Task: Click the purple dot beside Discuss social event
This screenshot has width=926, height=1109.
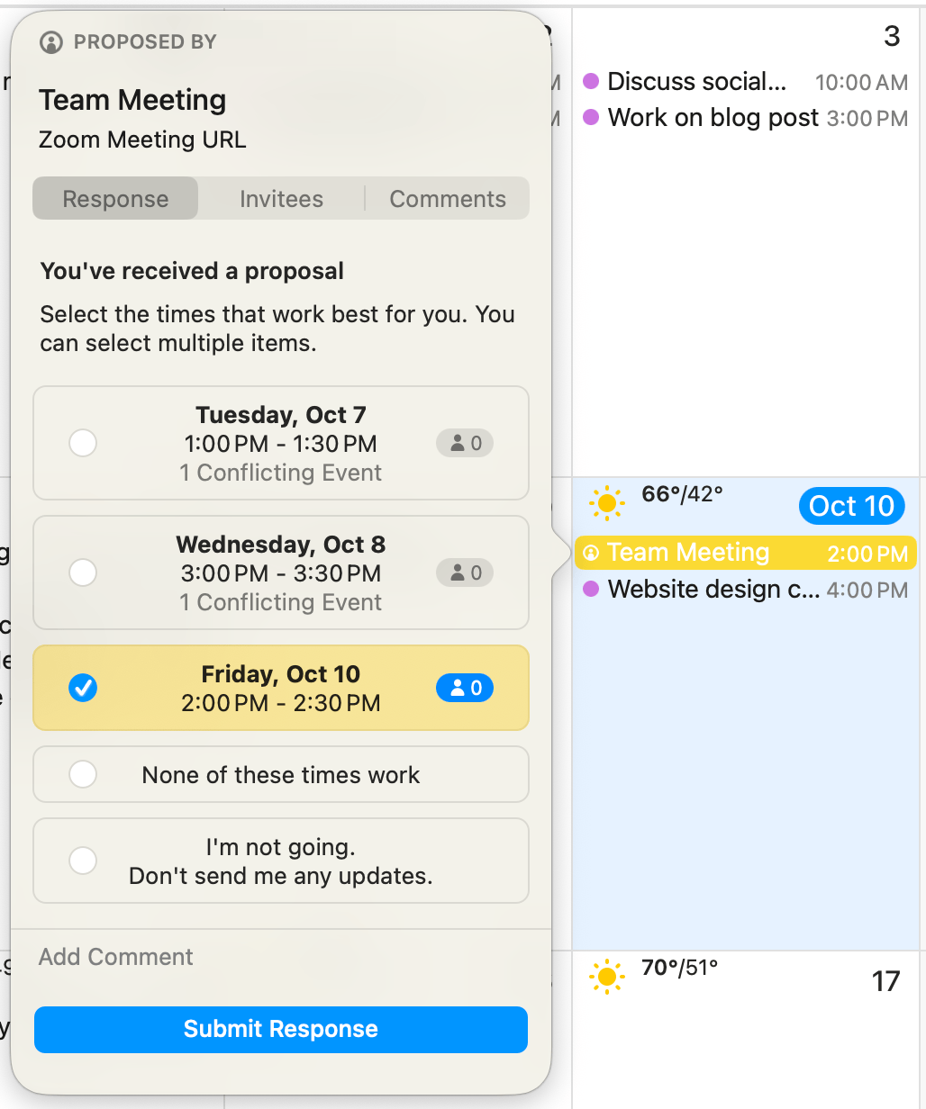Action: point(591,82)
